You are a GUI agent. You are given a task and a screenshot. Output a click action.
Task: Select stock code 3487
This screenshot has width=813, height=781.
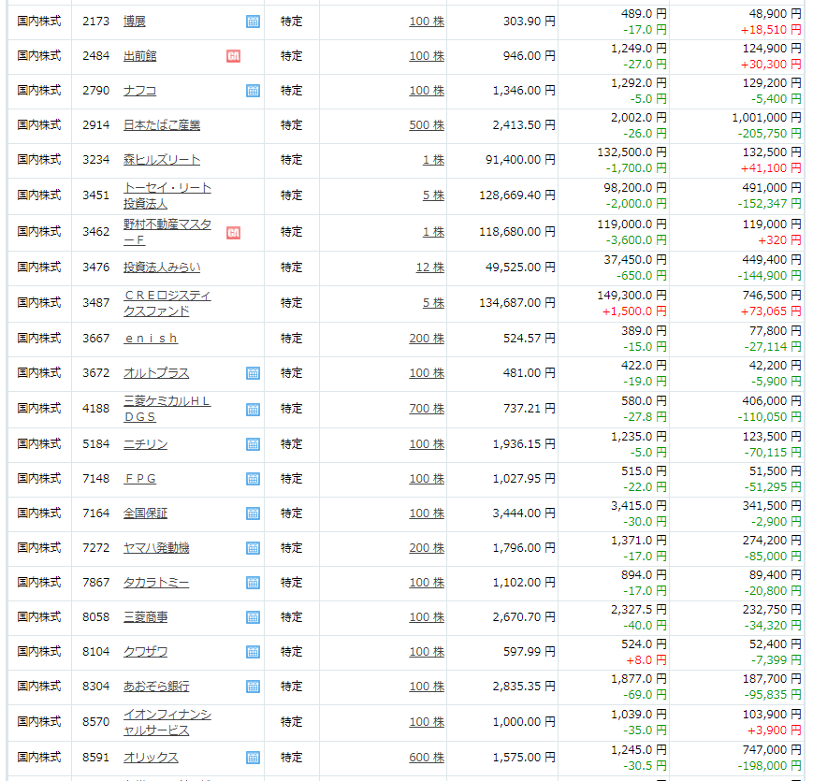(96, 303)
